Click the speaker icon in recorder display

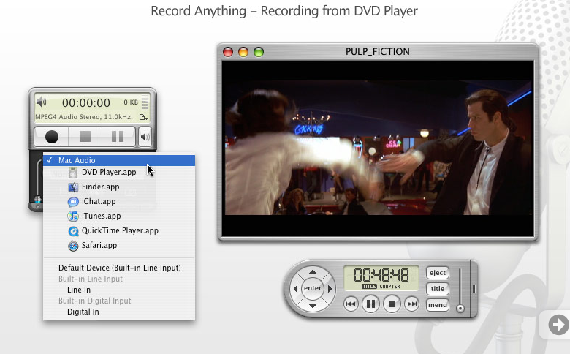point(42,102)
